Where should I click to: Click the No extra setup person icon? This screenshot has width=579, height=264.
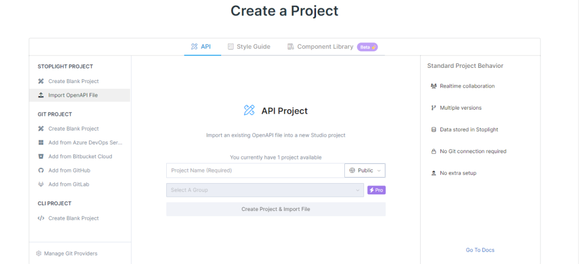pos(434,173)
